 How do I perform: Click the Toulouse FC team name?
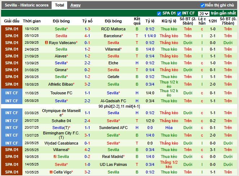click(61, 93)
